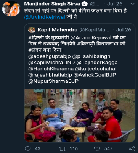The width and height of the screenshot is (138, 153).
Task: Click the @NupurSharmaBJP mention
Action: 53,81
